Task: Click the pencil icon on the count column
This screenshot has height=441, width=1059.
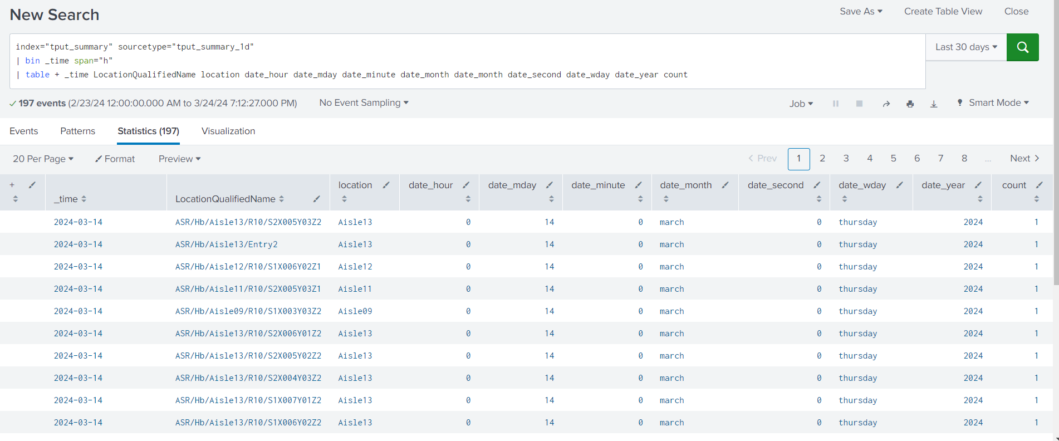Action: (1039, 185)
